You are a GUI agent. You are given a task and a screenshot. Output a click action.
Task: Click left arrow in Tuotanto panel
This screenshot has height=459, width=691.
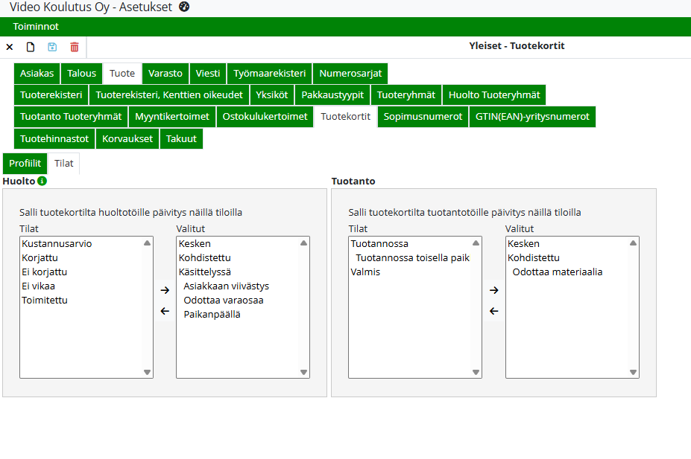pyautogui.click(x=493, y=311)
